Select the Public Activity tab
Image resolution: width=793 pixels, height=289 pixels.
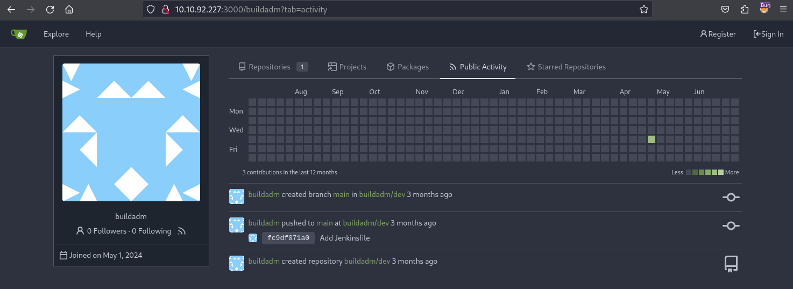click(x=478, y=67)
